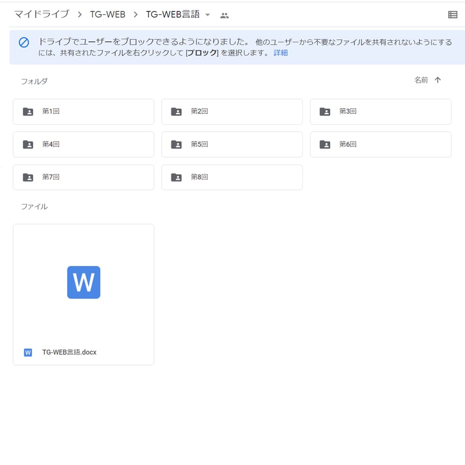Open the 名前 sort option
The height and width of the screenshot is (465, 465).
pos(421,80)
